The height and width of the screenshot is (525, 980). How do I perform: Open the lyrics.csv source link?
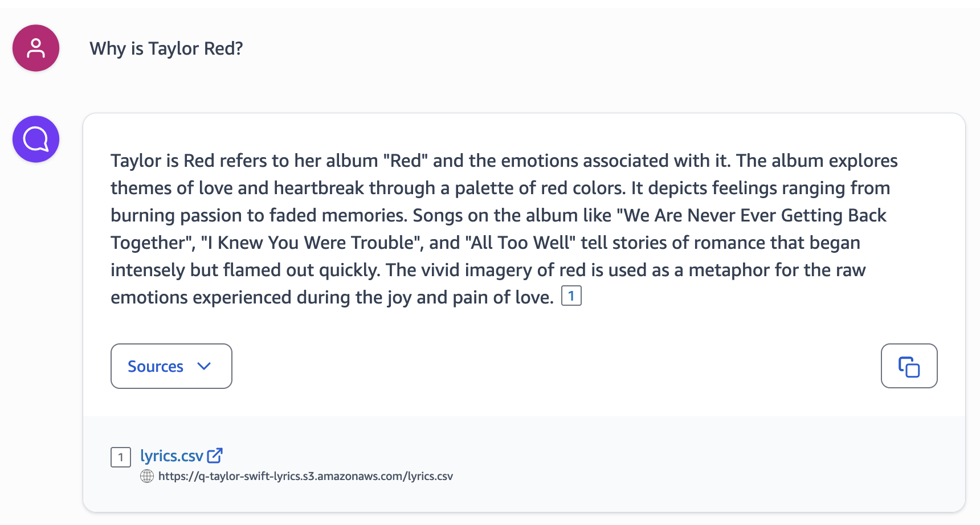tap(171, 456)
